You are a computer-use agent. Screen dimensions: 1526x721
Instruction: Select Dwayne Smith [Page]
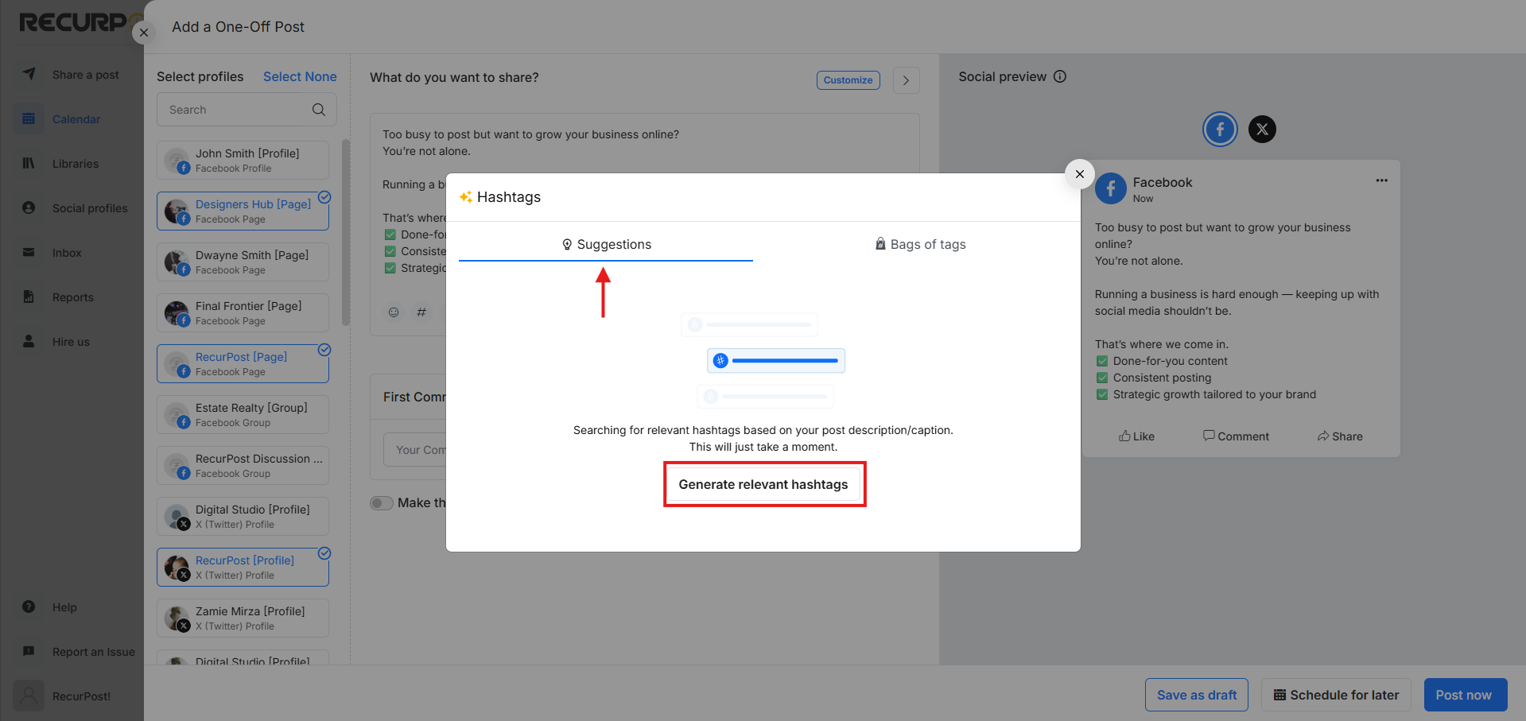[x=243, y=262]
